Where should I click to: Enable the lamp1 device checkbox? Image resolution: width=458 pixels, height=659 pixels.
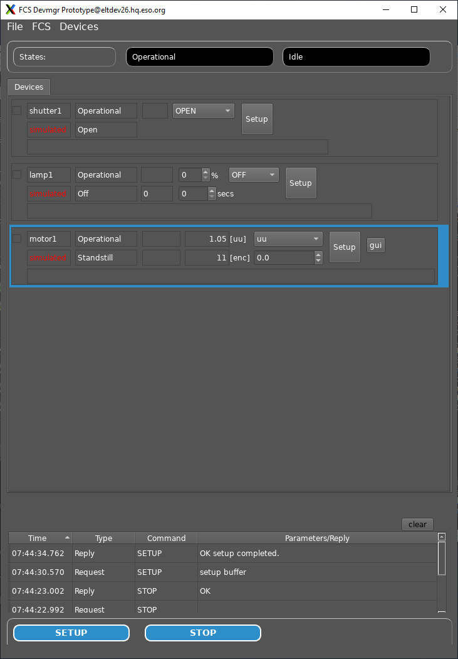point(18,175)
